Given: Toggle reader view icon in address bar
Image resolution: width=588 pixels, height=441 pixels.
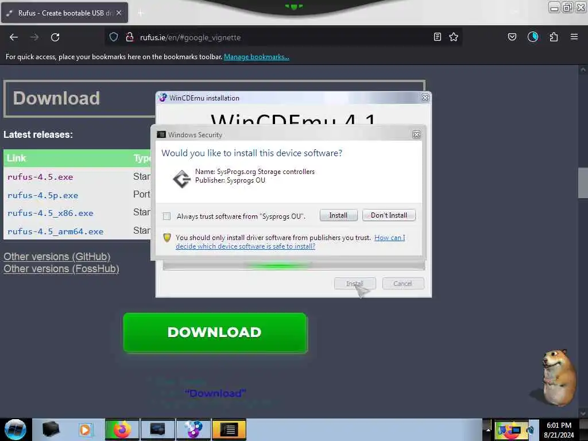Looking at the screenshot, I should pos(437,37).
